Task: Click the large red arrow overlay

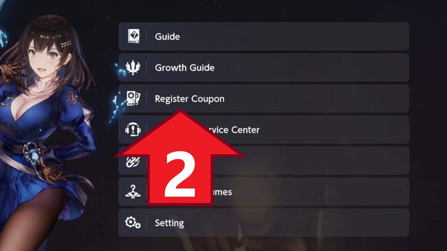Action: point(180,157)
